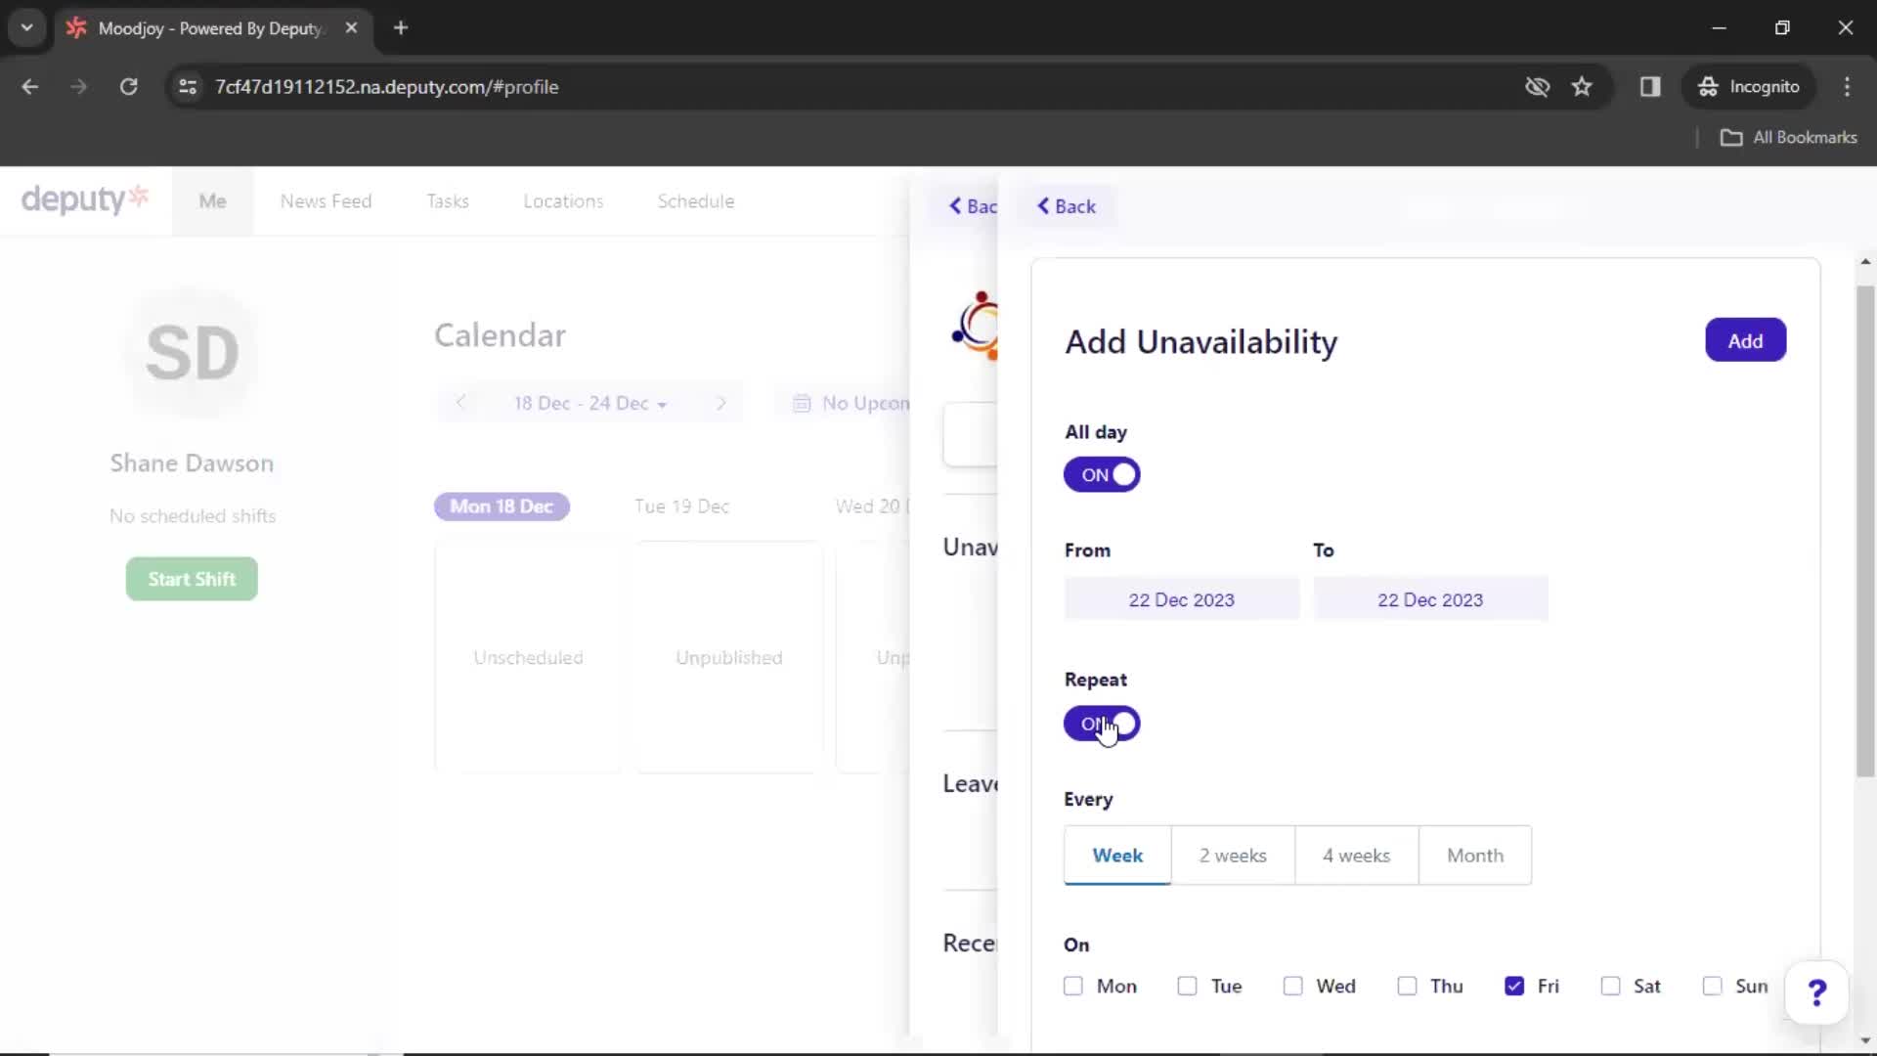
Task: Click Back navigation in unavailability panel
Action: (1067, 205)
